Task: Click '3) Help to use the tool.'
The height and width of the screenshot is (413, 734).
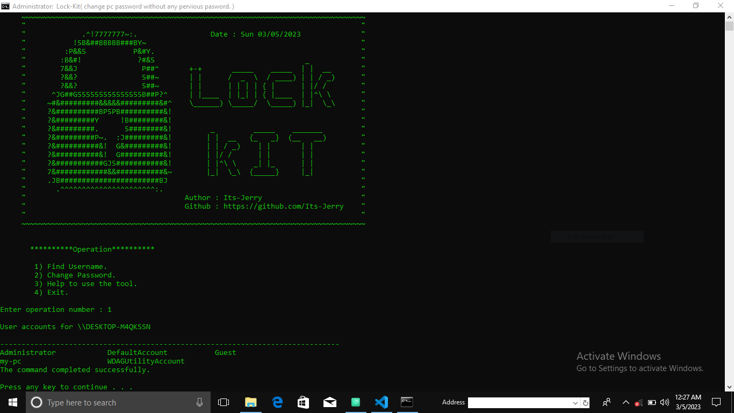Action: (x=86, y=283)
